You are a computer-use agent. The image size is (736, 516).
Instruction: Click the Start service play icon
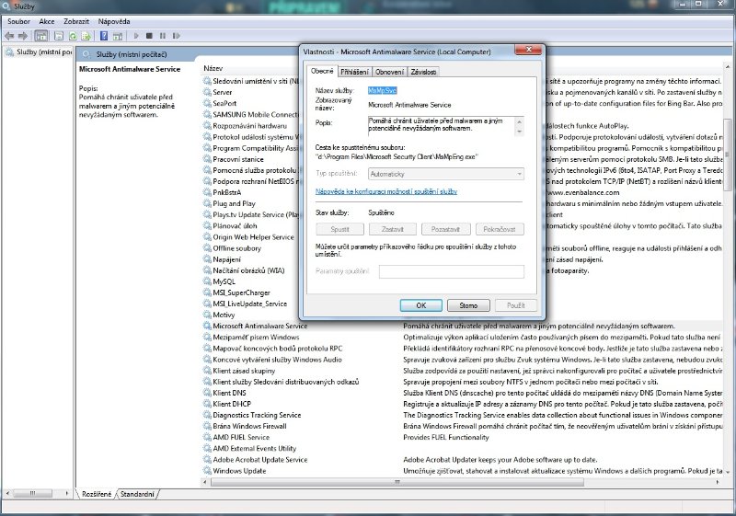tap(136, 36)
